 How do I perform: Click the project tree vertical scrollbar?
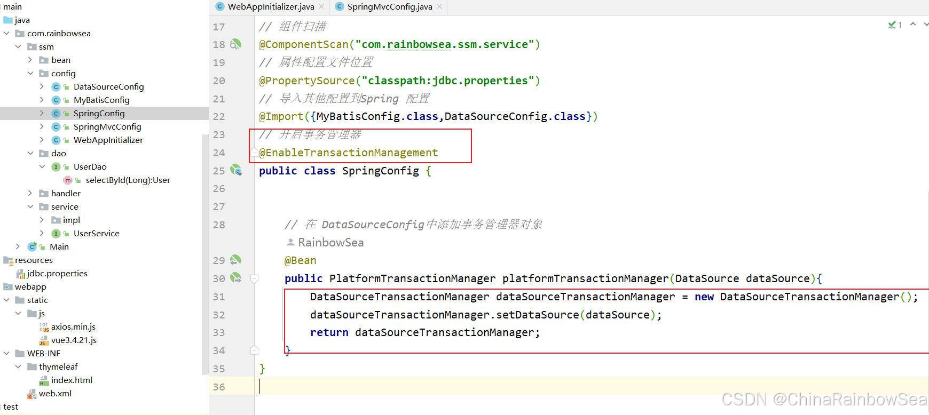coord(205,253)
